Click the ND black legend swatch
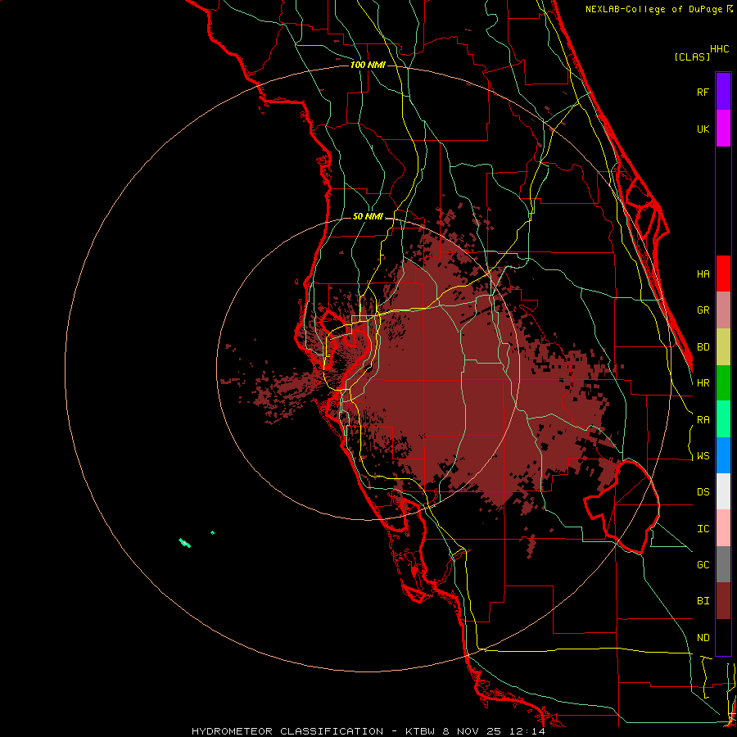The height and width of the screenshot is (737, 737). [x=723, y=637]
